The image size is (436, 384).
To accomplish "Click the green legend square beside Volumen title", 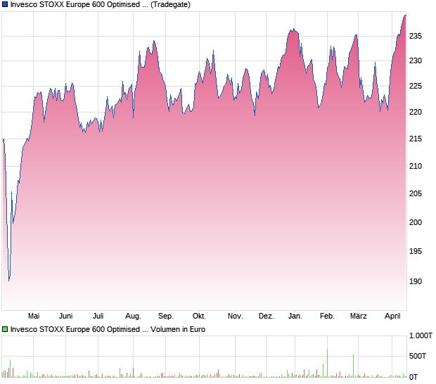I will coord(5,328).
